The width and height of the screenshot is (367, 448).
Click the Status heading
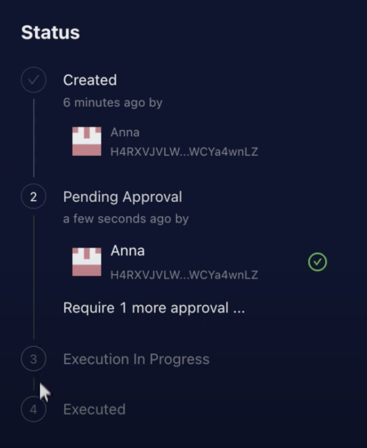click(x=50, y=32)
